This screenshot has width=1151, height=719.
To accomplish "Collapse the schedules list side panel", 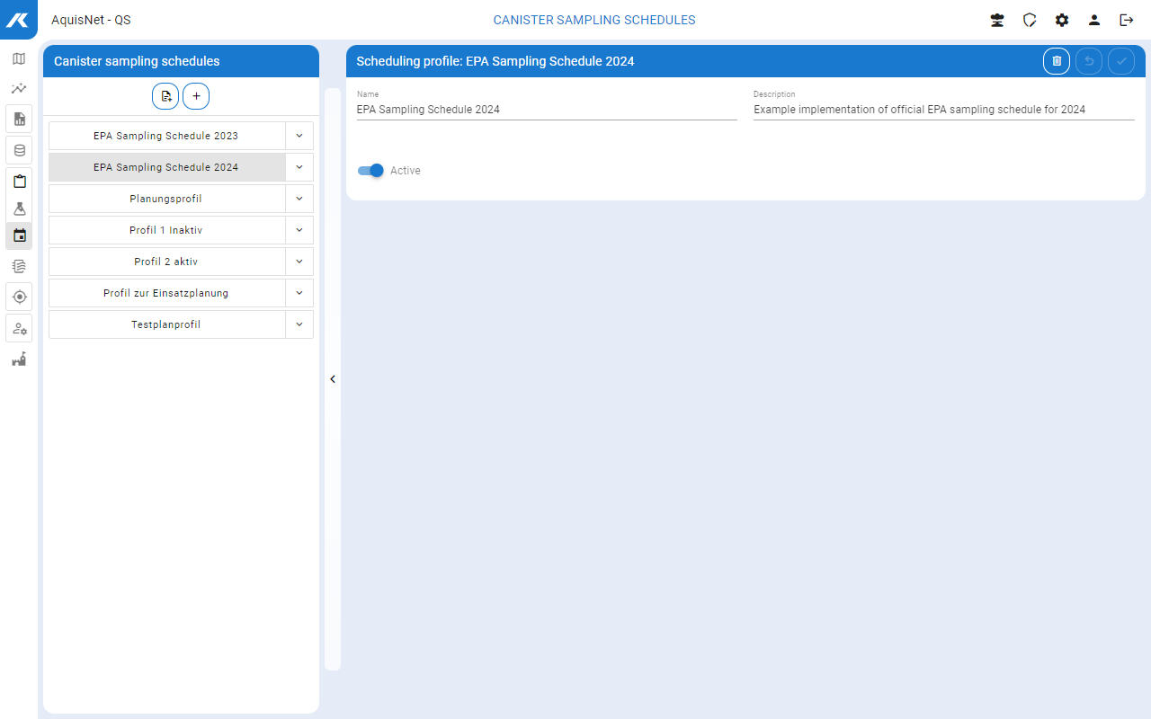I will click(333, 379).
